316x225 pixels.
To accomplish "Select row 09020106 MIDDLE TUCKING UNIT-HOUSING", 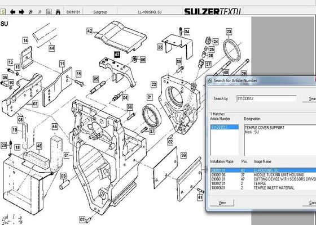I will point(263,175).
